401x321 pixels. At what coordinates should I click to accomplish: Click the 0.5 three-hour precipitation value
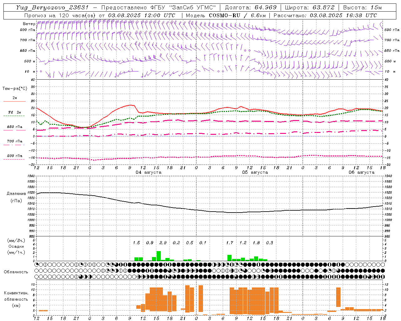pyautogui.click(x=190, y=243)
